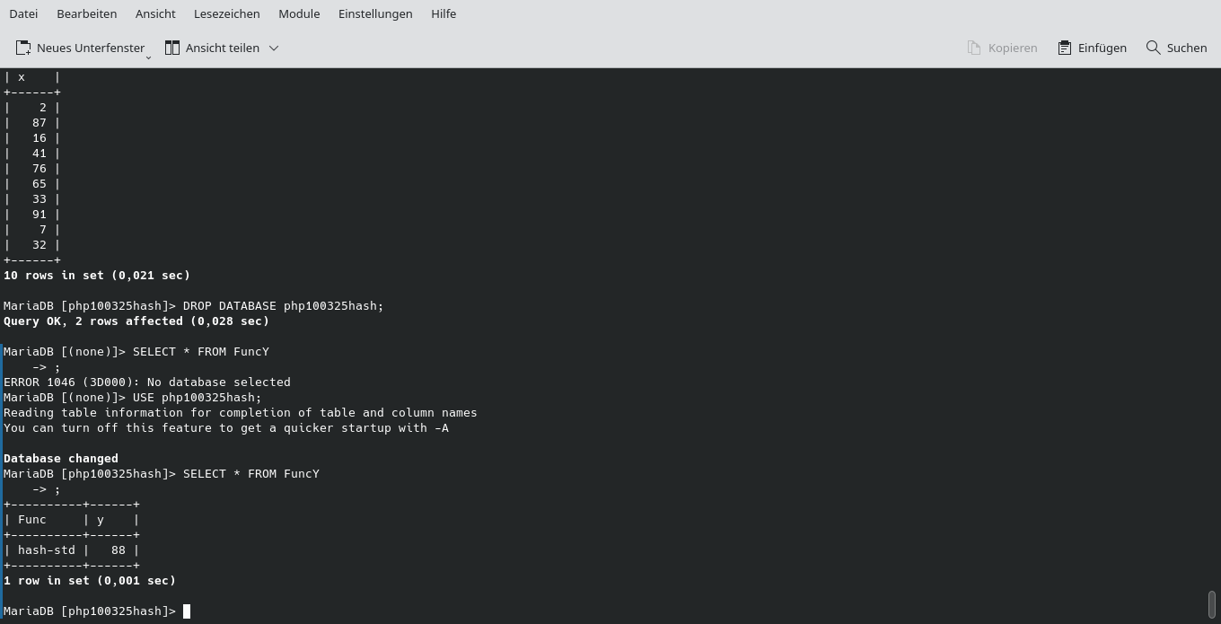The image size is (1221, 624).
Task: Start a search with Suchen
Action: 1176,48
